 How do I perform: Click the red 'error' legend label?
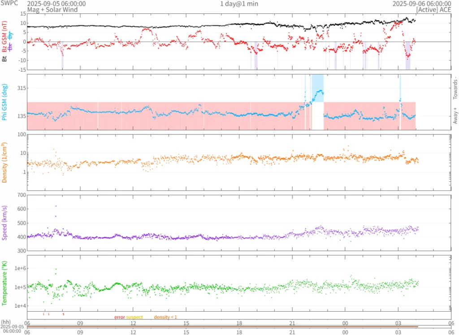[119, 317]
